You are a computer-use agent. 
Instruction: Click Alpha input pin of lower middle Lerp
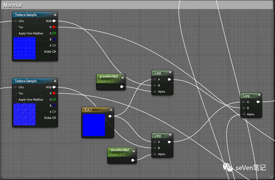click(155, 154)
